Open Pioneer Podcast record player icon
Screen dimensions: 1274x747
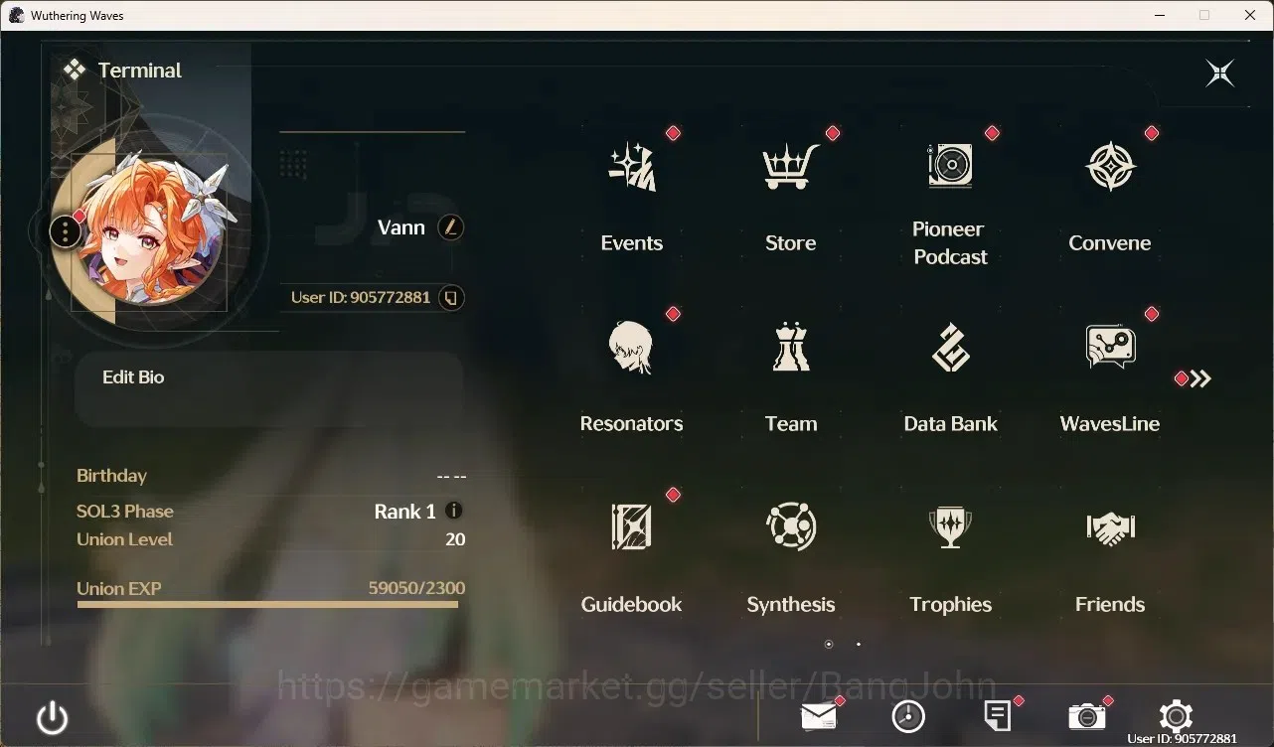tap(950, 165)
